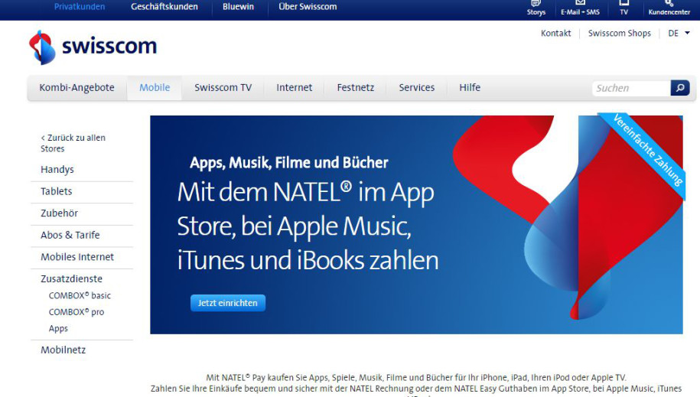Image resolution: width=700 pixels, height=397 pixels.
Task: Open Mobilnetz in sidebar
Action: (63, 350)
